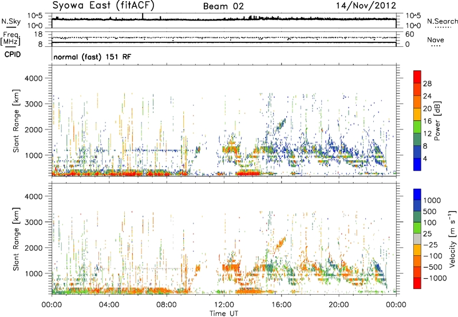Click the '28' Power color bar value

click(x=427, y=84)
